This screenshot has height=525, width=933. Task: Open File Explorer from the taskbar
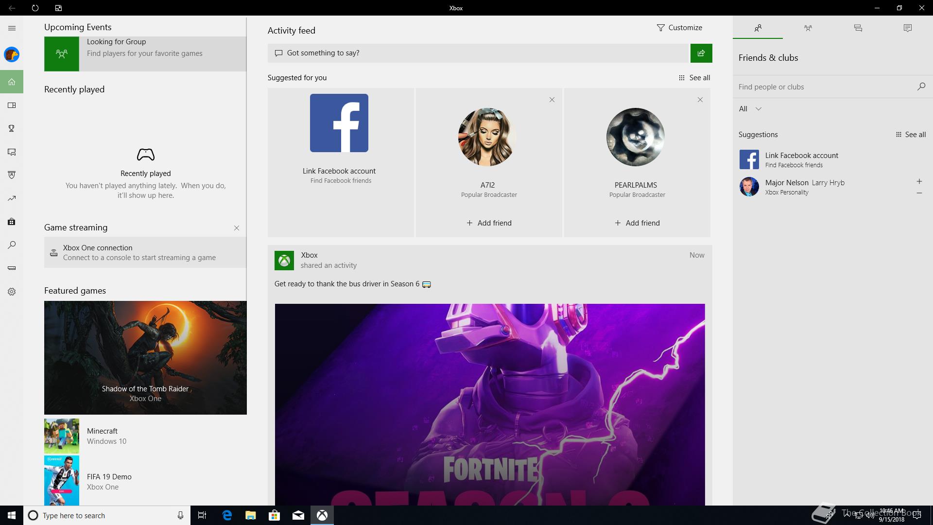tap(251, 515)
